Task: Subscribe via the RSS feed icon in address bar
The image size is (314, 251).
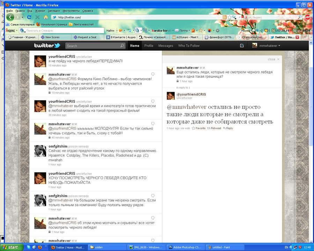Action: [225, 17]
